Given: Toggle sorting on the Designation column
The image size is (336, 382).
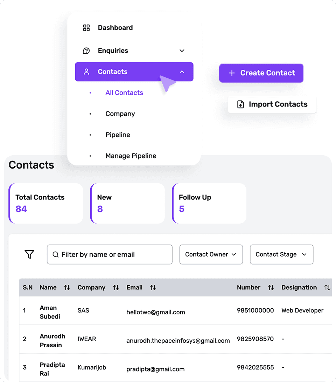Looking at the screenshot, I should click(x=327, y=287).
